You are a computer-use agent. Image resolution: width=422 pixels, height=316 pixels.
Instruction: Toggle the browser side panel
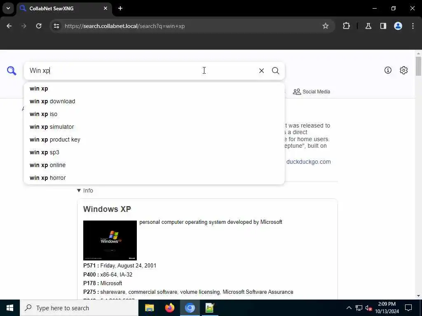coord(383,26)
